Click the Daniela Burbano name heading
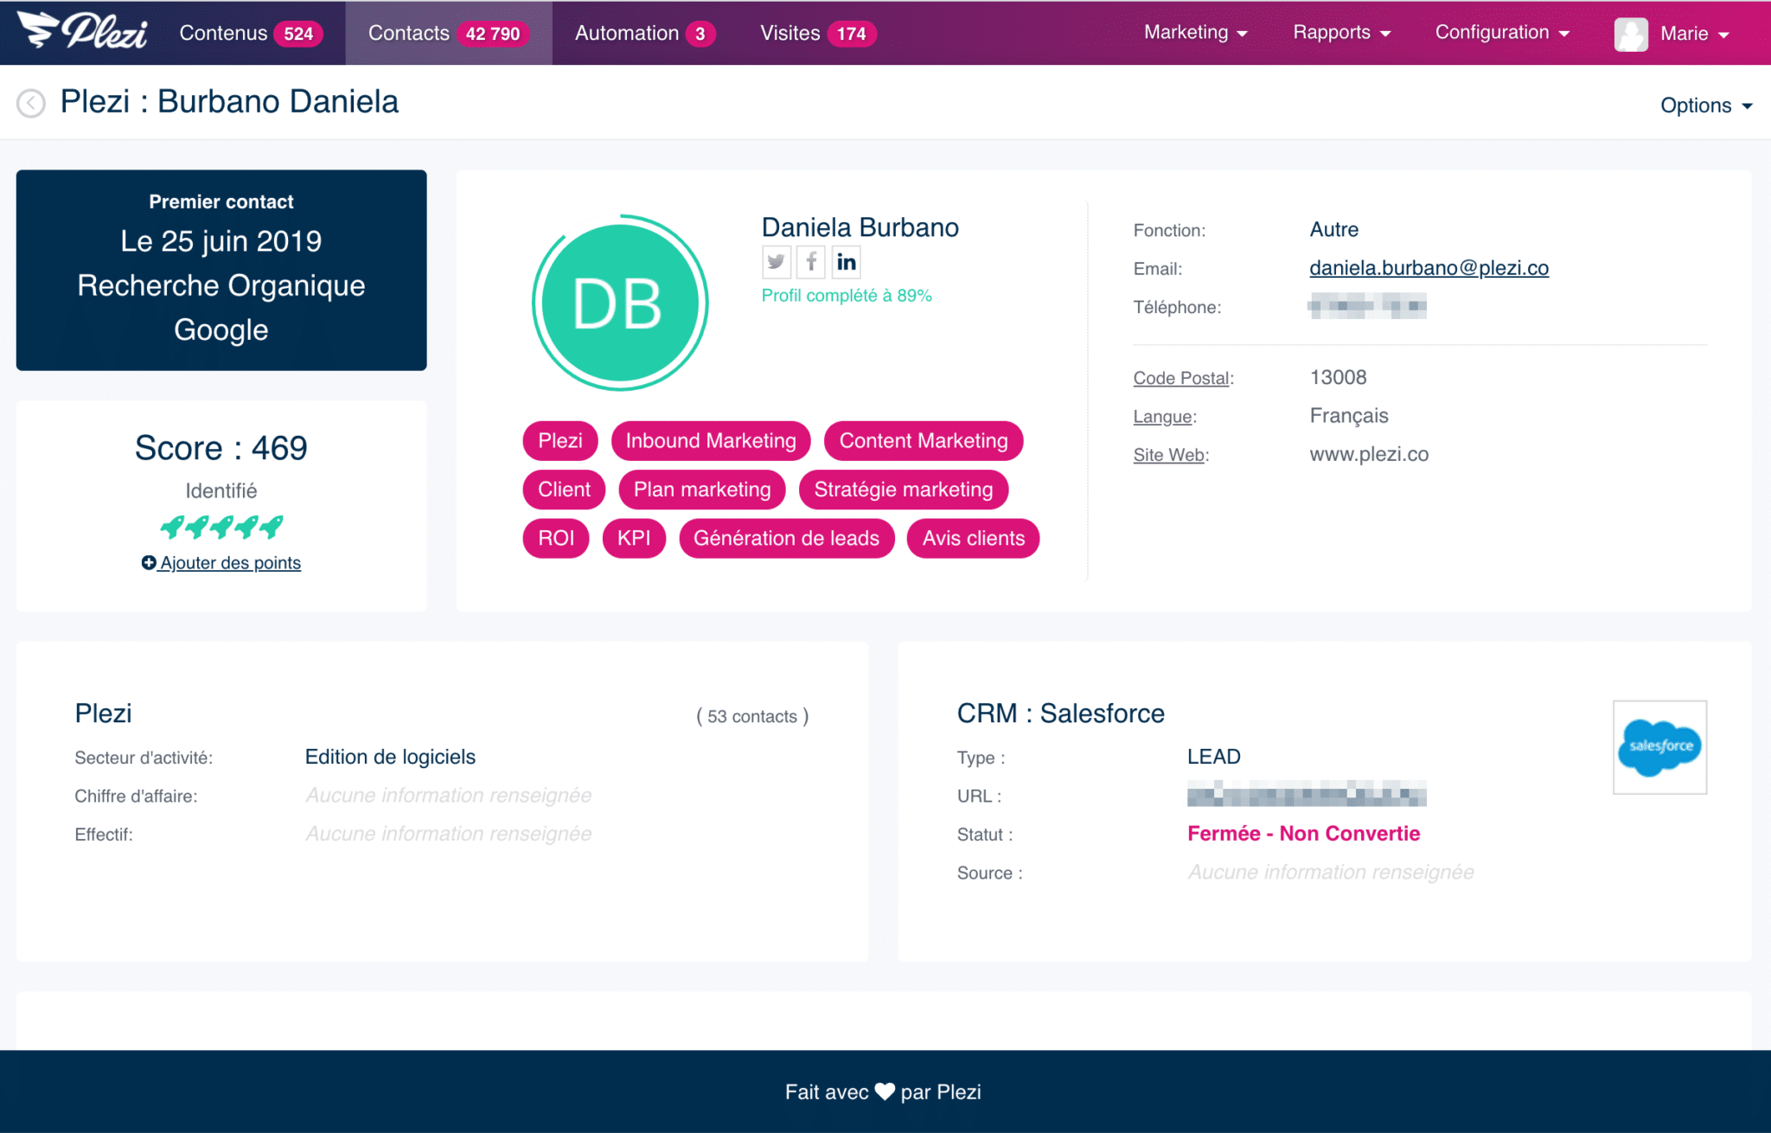 860,227
